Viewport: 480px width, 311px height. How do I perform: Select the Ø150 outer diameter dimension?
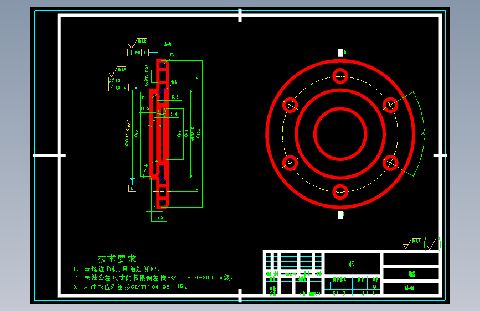point(198,133)
